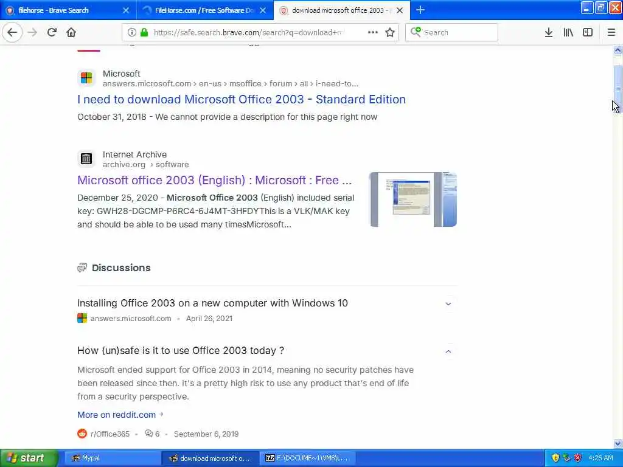
Task: Open a new tab with plus button
Action: (420, 10)
